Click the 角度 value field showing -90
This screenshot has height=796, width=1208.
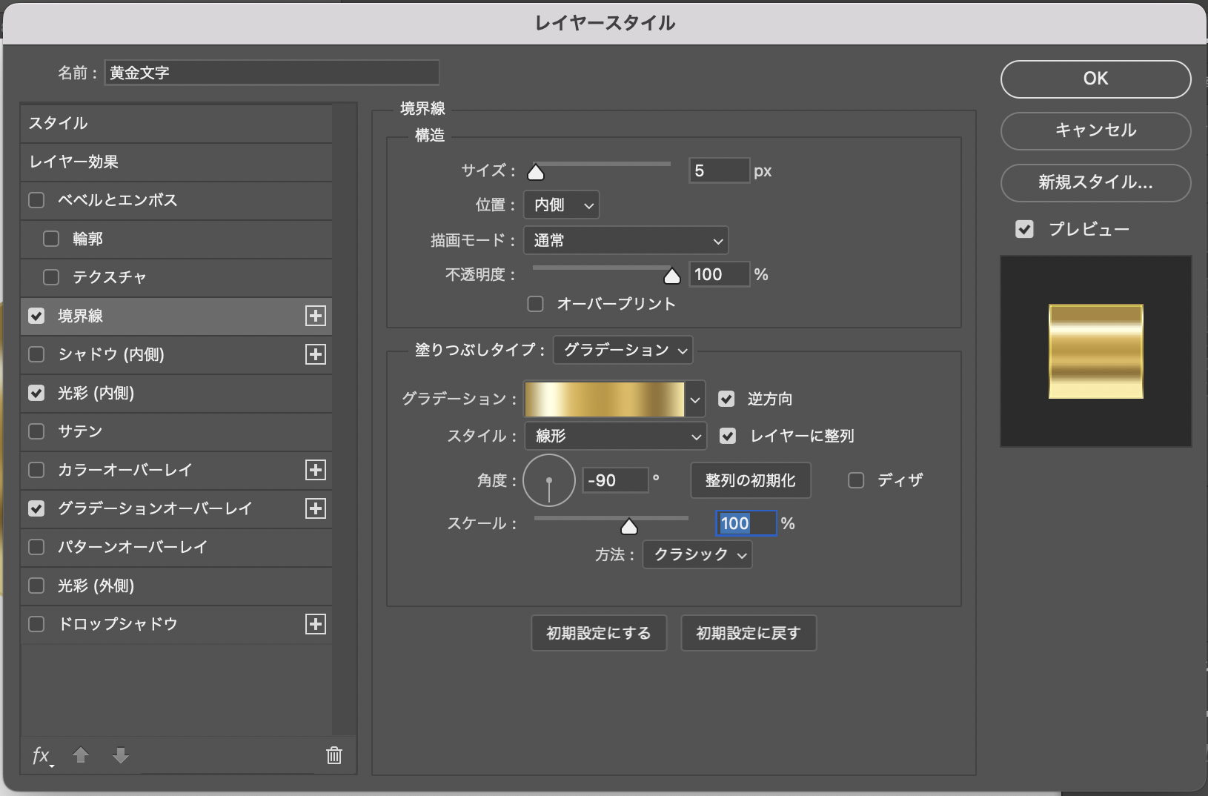tap(615, 480)
